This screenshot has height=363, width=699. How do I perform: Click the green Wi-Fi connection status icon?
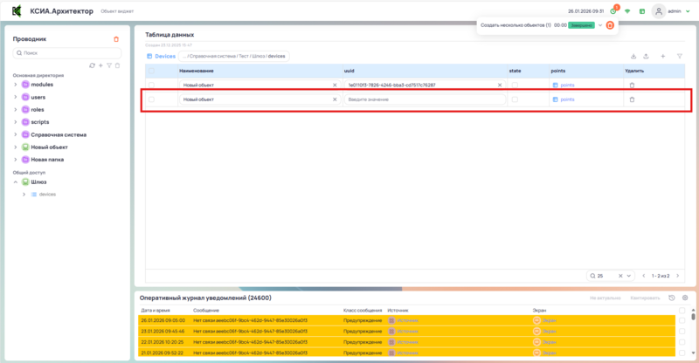626,11
